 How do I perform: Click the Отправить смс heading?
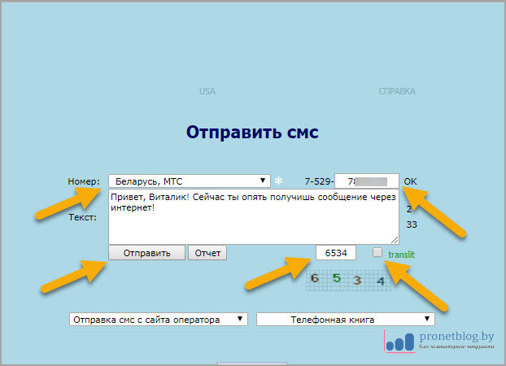[x=252, y=133]
